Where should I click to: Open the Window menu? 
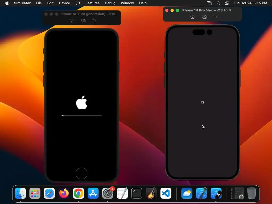tap(127, 3)
